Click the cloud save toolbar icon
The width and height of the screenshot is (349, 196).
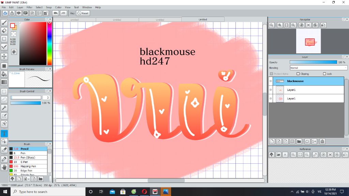tap(5, 13)
